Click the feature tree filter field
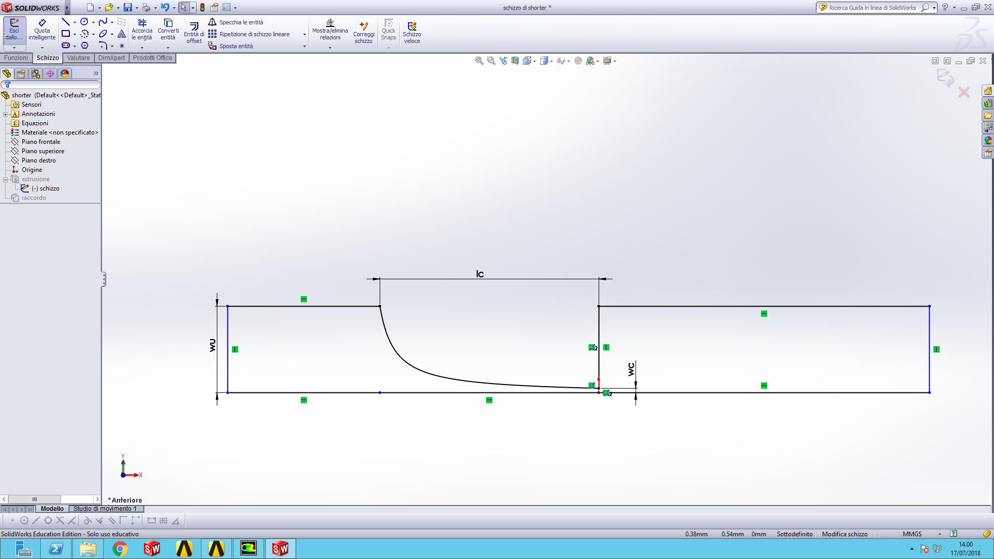Viewport: 994px width, 559px height. point(51,84)
